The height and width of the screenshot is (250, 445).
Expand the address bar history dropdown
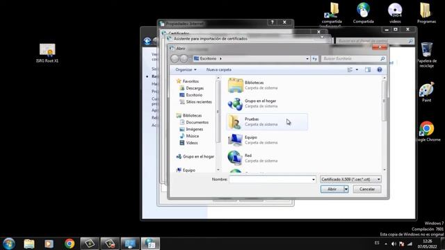tap(307, 58)
